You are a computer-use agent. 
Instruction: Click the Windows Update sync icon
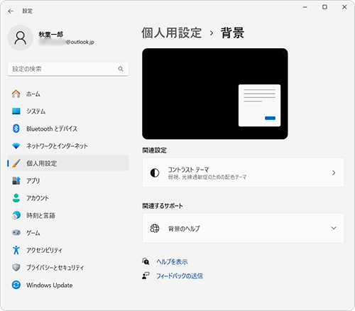(x=16, y=285)
